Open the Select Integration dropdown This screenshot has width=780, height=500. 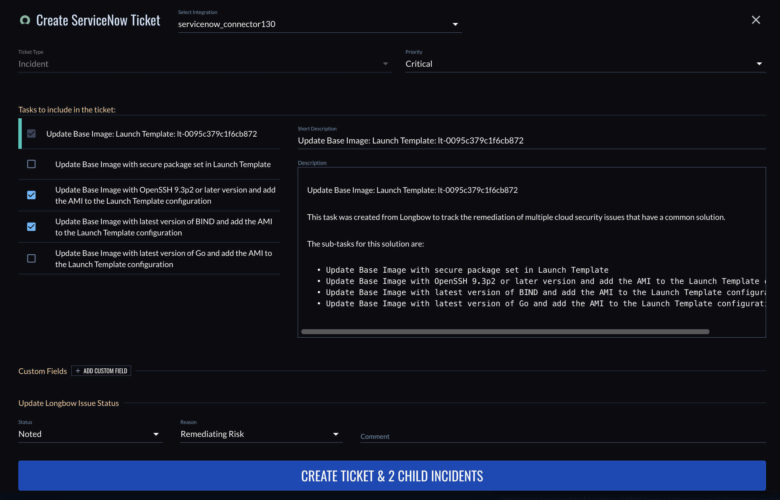click(320, 24)
